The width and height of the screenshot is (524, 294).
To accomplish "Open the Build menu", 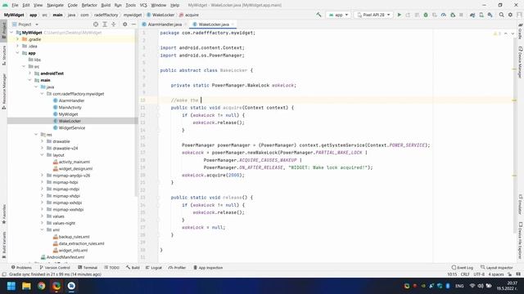I will coord(106,5).
